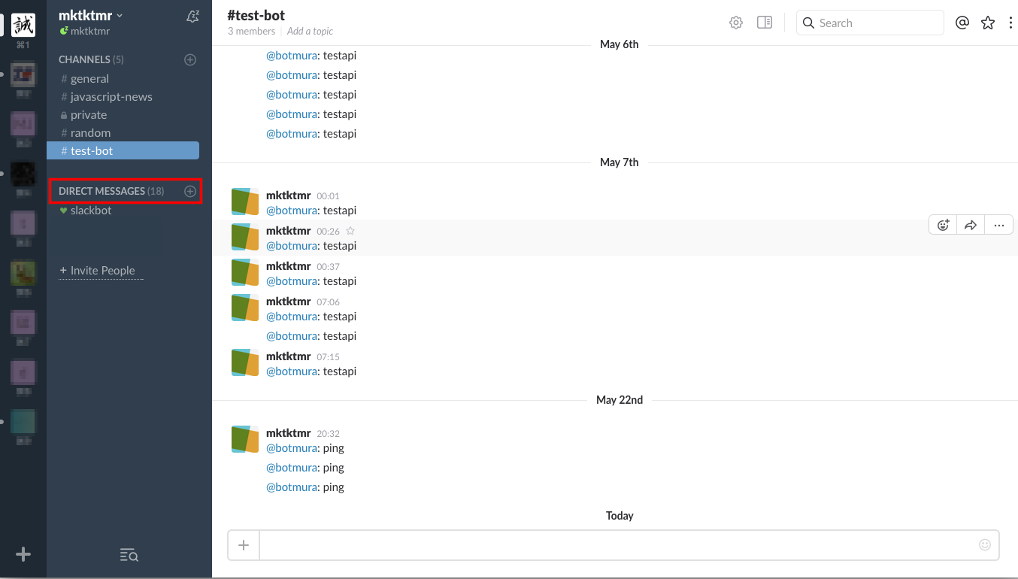1018x579 pixels.
Task: Click the 00:37 message timestamp
Action: click(x=328, y=267)
